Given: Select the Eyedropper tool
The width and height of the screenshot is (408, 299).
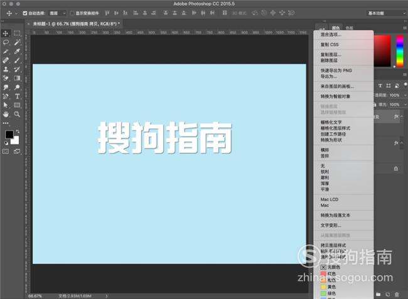Looking at the screenshot, I should point(17,51).
